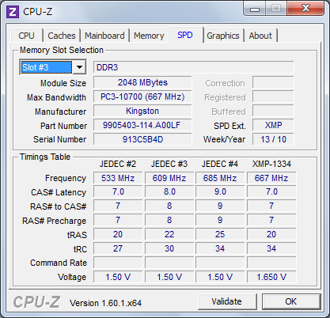Click the Validate button
The image size is (330, 318).
coord(227,301)
